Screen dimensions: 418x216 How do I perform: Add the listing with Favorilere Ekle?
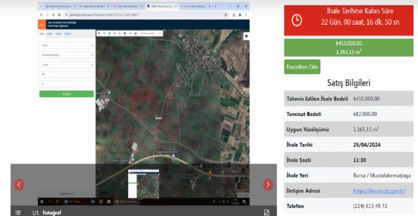[x=302, y=67]
